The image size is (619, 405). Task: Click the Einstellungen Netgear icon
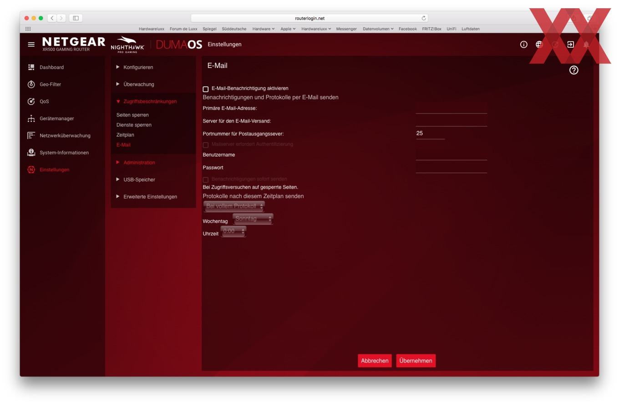click(x=31, y=169)
